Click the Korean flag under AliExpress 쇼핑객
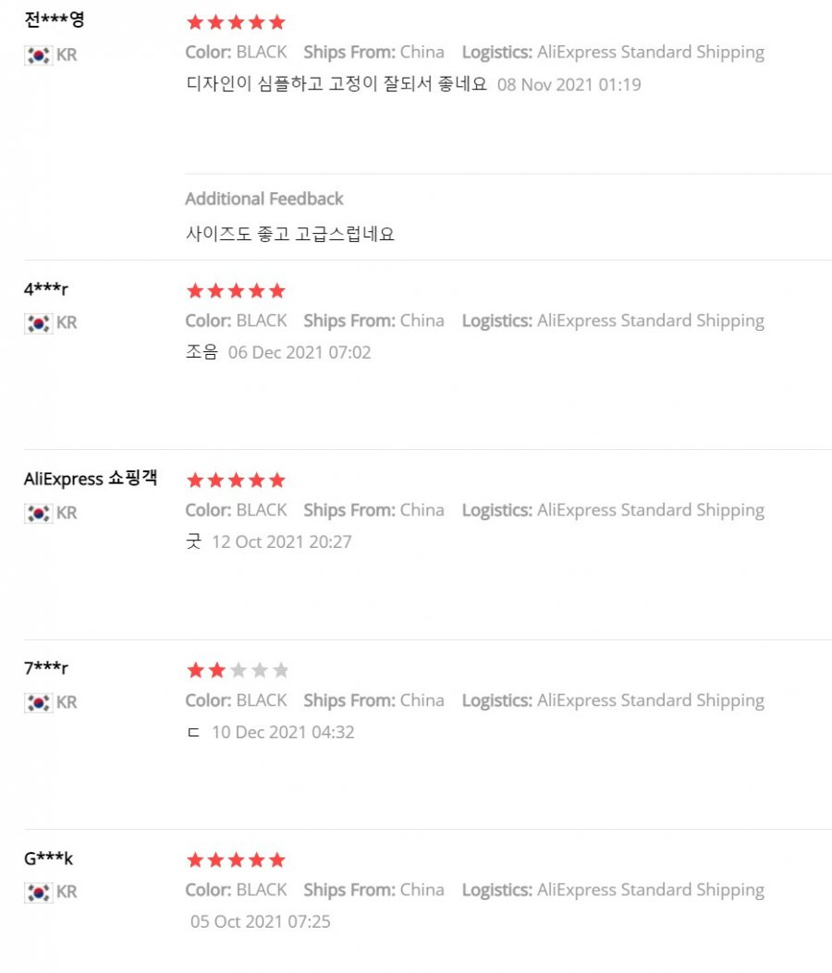This screenshot has width=832, height=973. (x=39, y=513)
